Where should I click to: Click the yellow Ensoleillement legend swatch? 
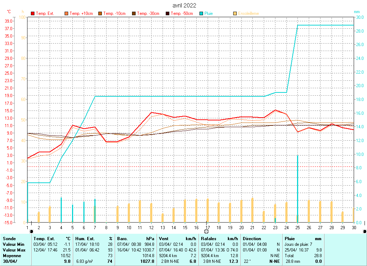(x=235, y=13)
